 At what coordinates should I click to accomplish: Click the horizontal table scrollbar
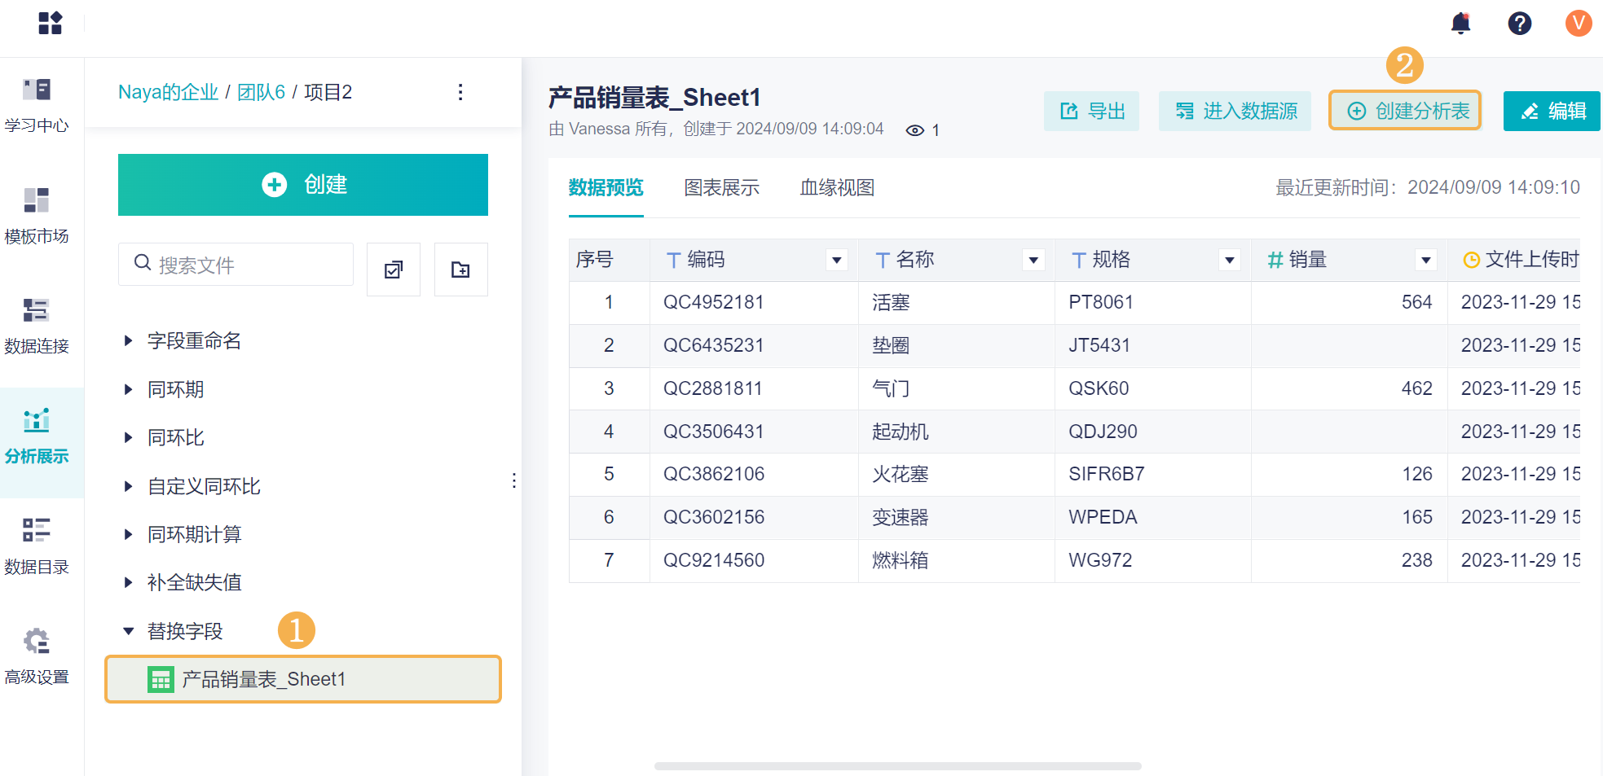(x=897, y=766)
